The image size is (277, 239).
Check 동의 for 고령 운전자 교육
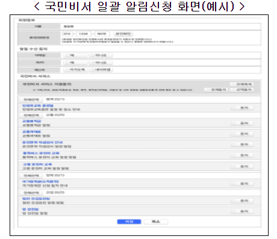[x=241, y=166]
